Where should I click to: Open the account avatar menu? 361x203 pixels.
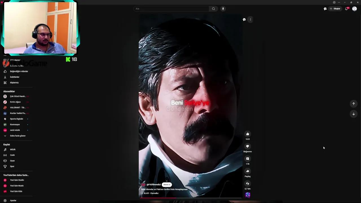(355, 9)
